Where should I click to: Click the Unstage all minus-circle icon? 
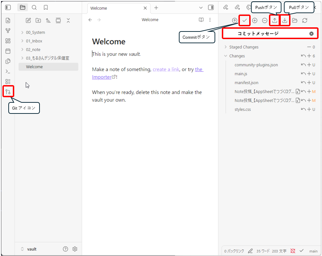coord(265,20)
